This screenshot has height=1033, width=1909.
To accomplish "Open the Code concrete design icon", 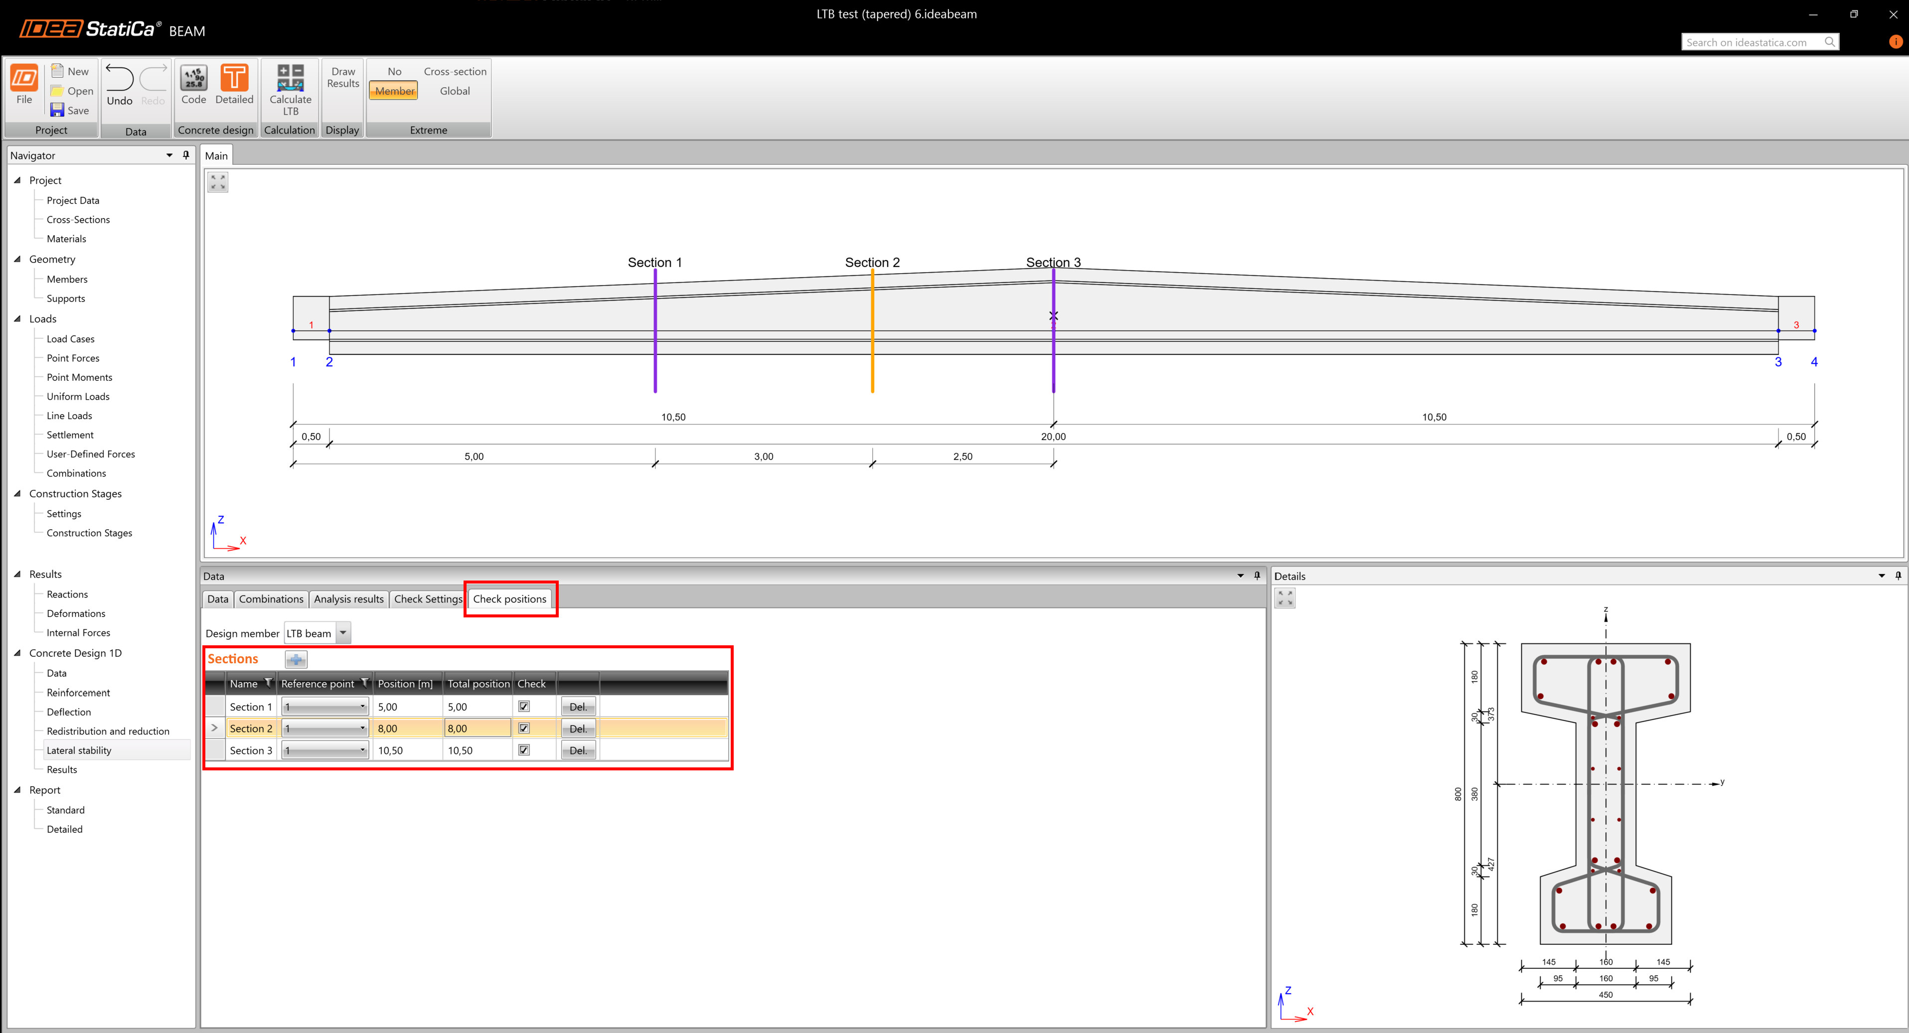I will coord(193,78).
